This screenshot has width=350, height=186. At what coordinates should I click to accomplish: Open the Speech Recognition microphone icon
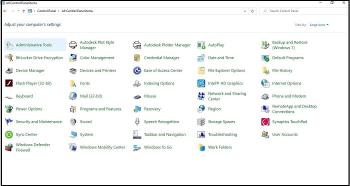pyautogui.click(x=137, y=121)
